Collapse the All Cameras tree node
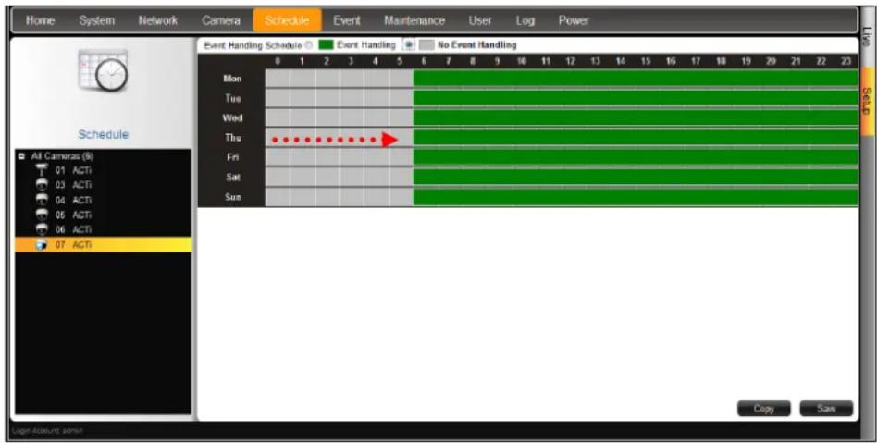Image resolution: width=877 pixels, height=443 pixels. click(21, 156)
